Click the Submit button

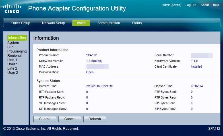pyautogui.click(x=45, y=119)
